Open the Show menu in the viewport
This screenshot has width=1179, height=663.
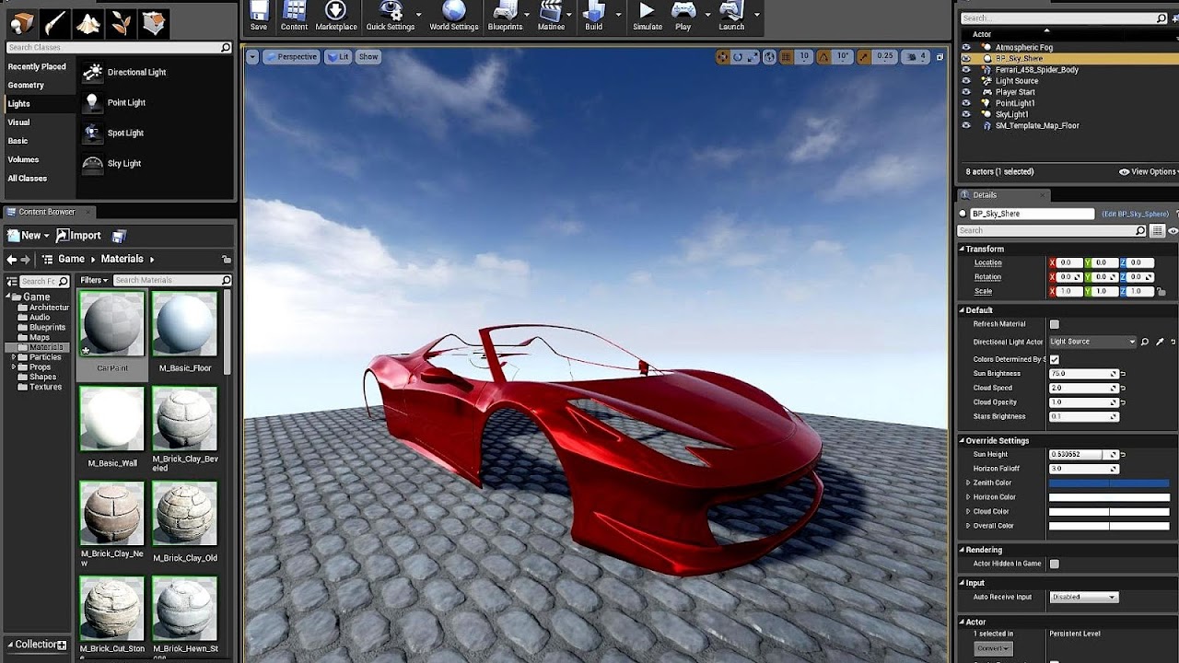point(368,56)
